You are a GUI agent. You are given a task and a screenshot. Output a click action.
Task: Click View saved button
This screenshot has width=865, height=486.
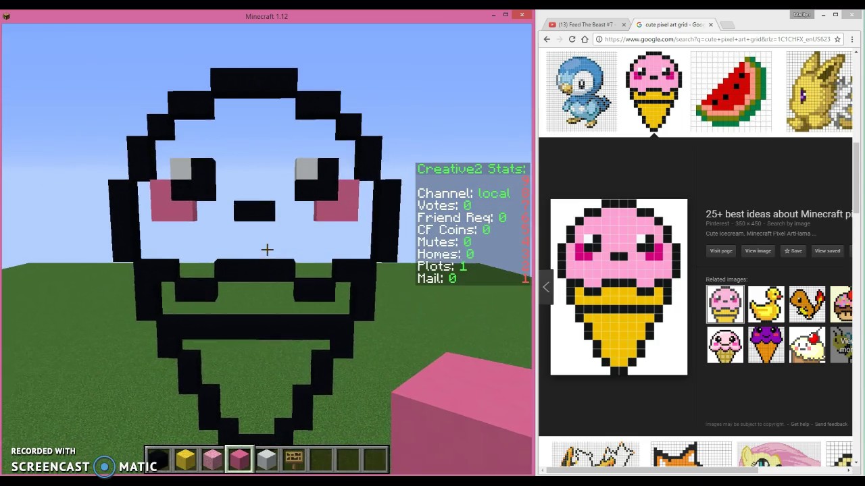tap(827, 251)
